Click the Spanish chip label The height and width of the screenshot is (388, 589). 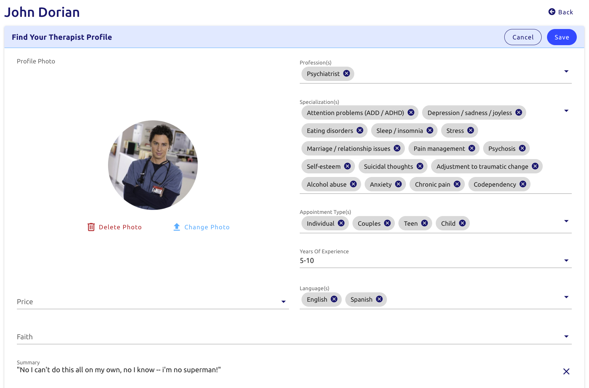tap(361, 300)
